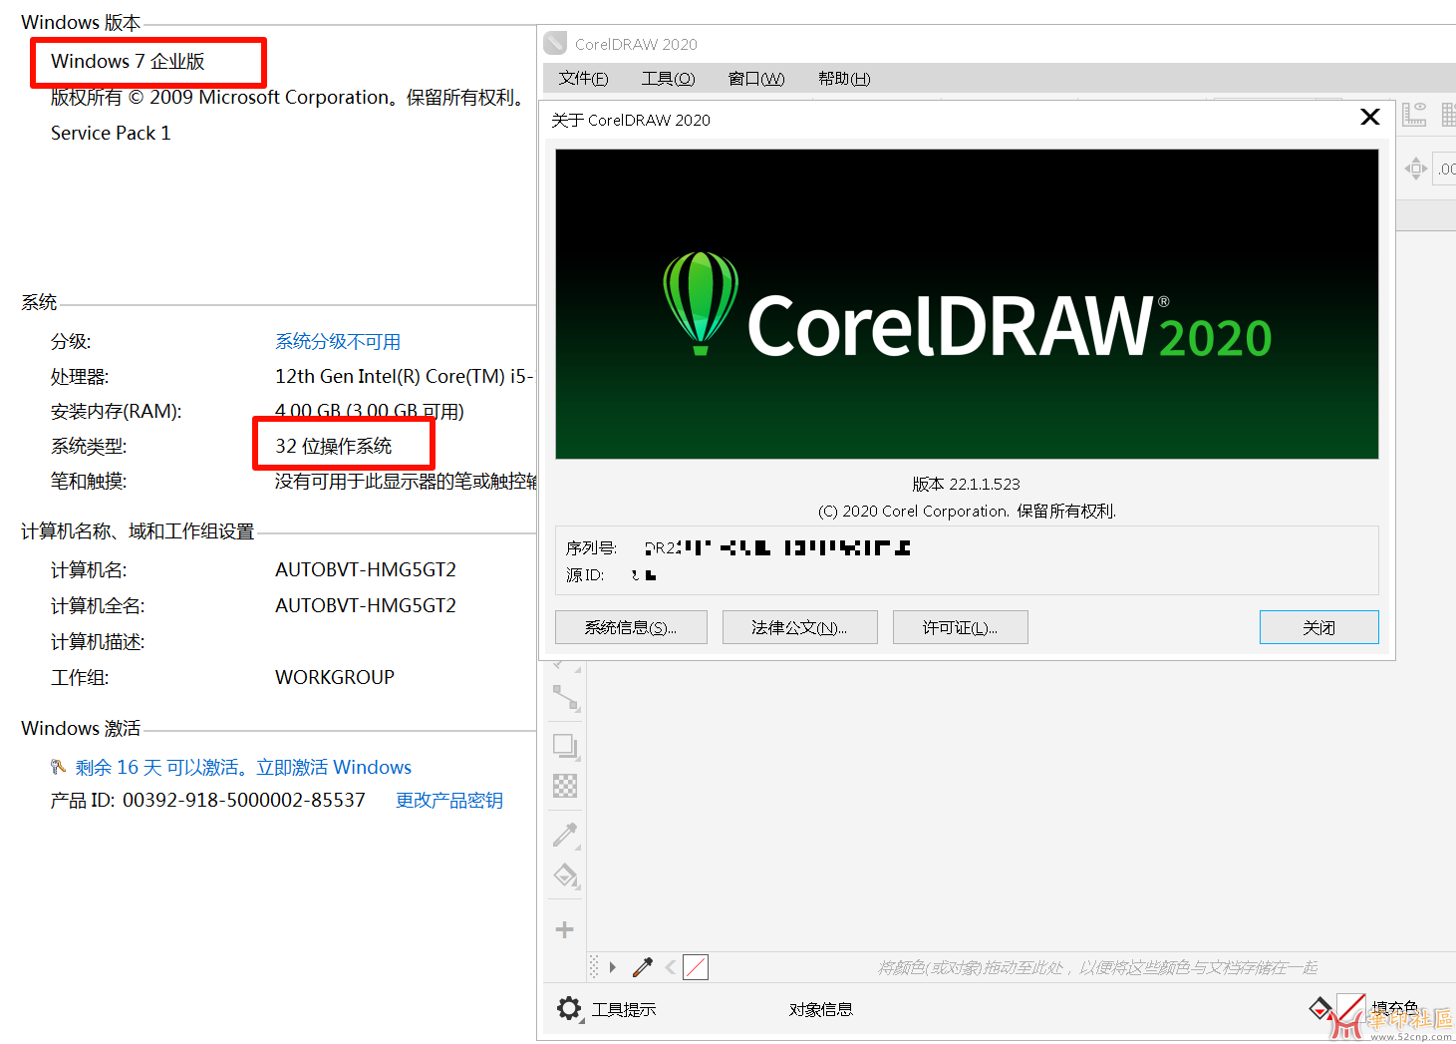Select the Drop Shadow tool icon
This screenshot has height=1044, width=1456.
click(x=565, y=746)
